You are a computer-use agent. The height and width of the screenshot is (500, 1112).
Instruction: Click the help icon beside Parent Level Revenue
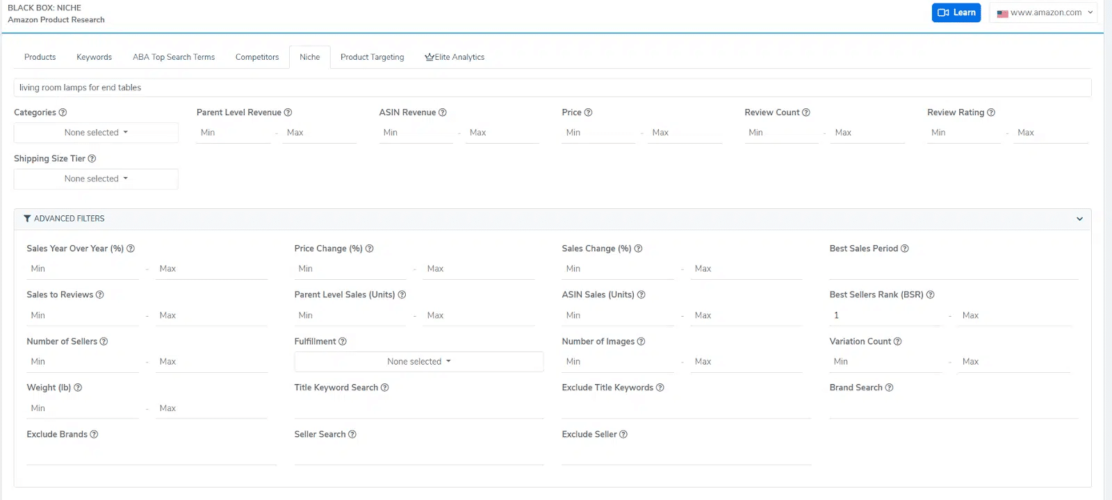click(288, 112)
